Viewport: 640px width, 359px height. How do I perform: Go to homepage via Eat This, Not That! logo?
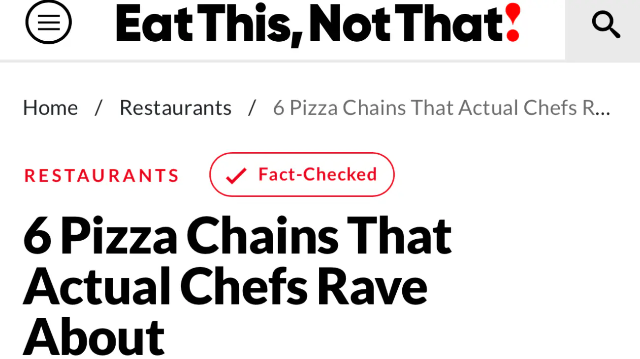coord(318,24)
